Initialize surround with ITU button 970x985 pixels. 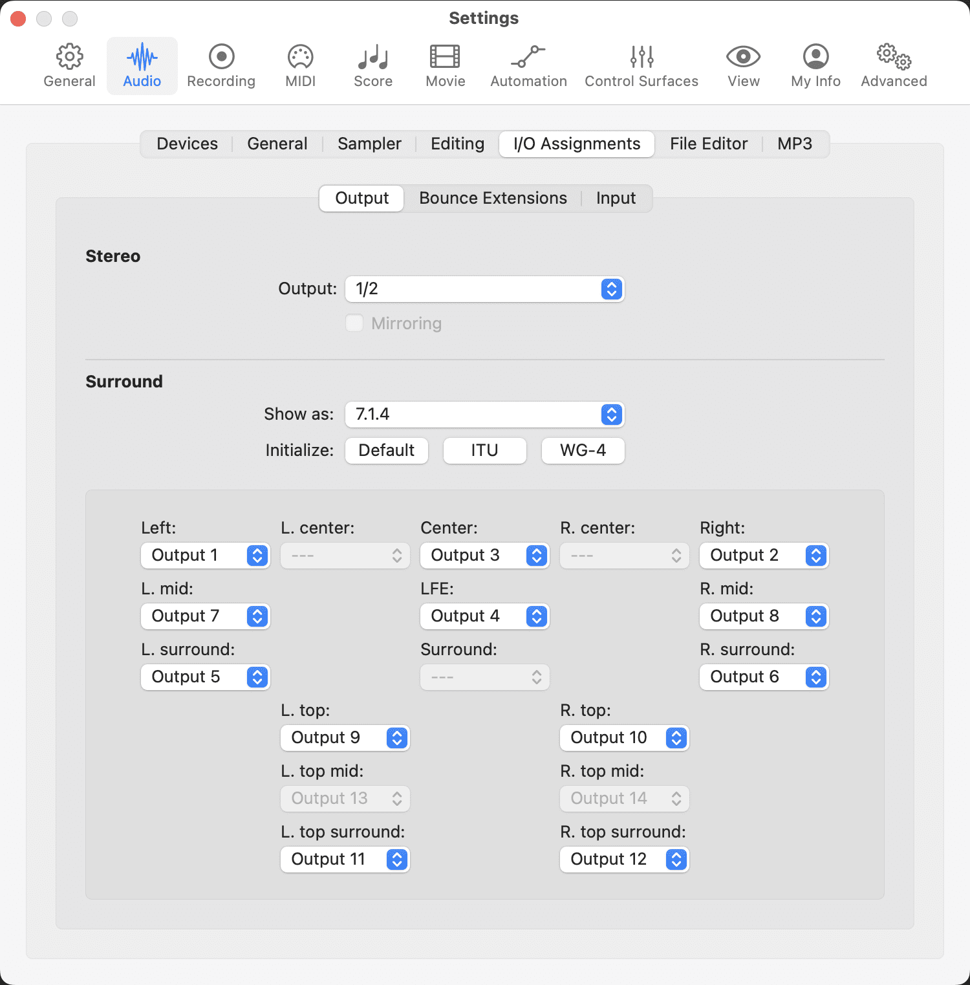pos(484,450)
